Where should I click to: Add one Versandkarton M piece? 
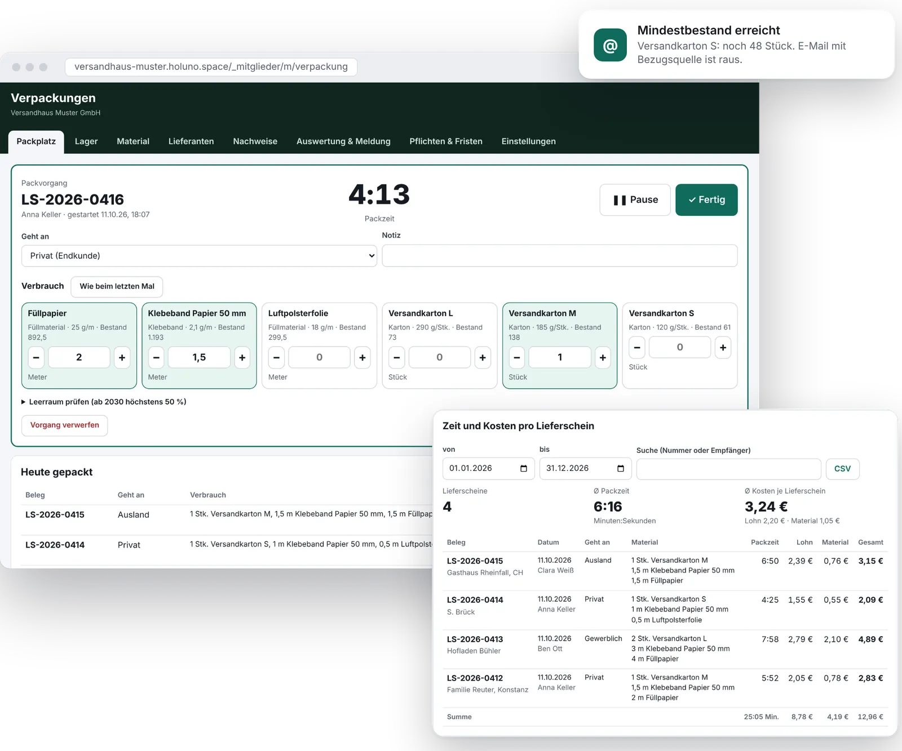click(x=603, y=358)
